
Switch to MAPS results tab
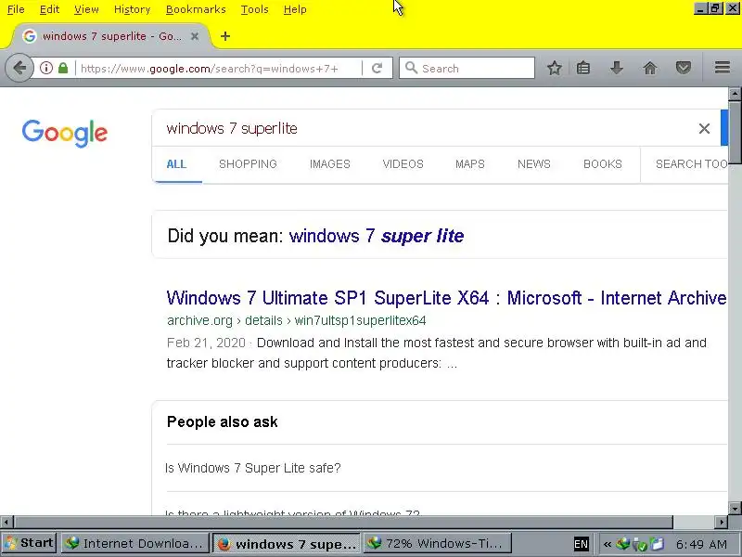pos(470,164)
